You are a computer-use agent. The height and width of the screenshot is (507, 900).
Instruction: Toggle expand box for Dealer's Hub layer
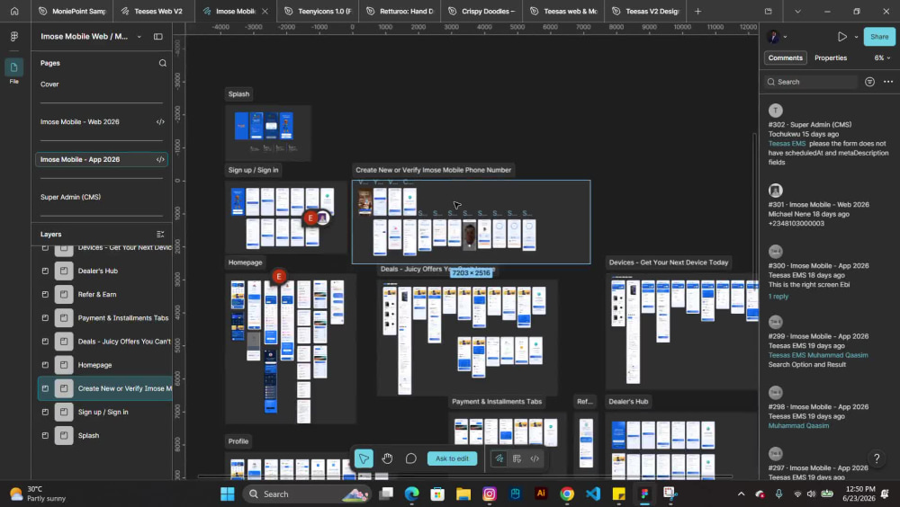pos(45,271)
